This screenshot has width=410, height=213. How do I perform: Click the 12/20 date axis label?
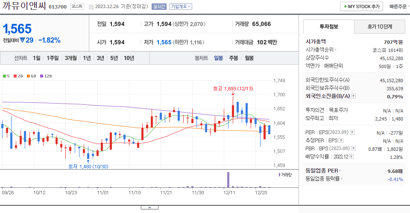261,193
